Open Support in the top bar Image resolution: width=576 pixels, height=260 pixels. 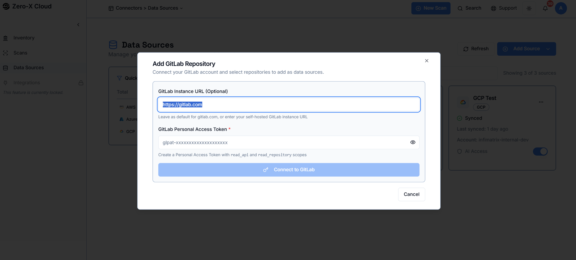(504, 8)
